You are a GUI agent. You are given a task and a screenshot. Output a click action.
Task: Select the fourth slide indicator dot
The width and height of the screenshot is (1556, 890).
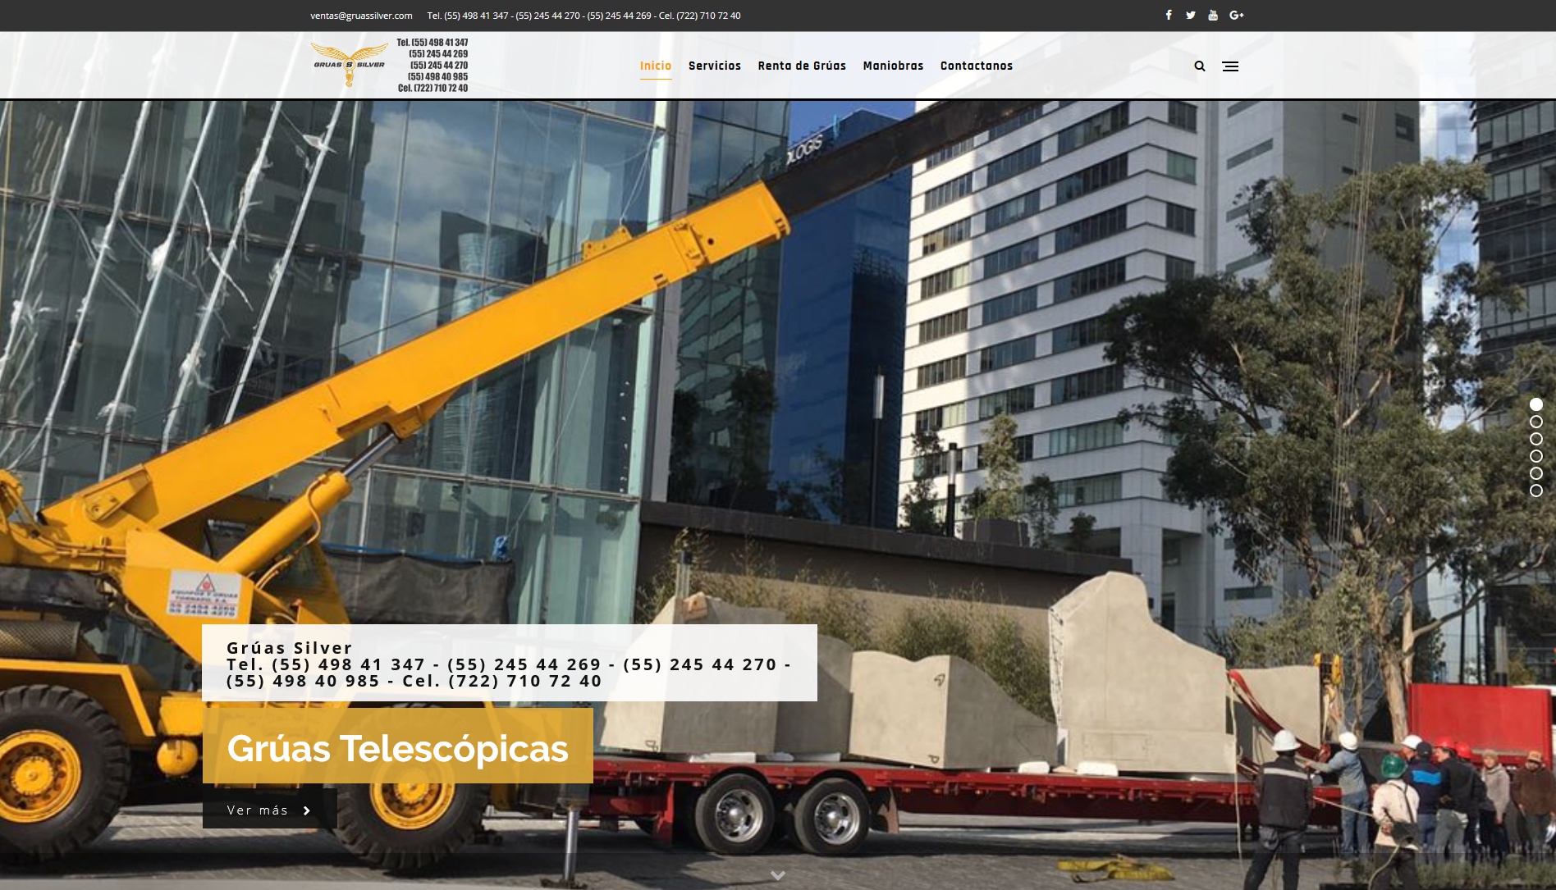point(1536,456)
